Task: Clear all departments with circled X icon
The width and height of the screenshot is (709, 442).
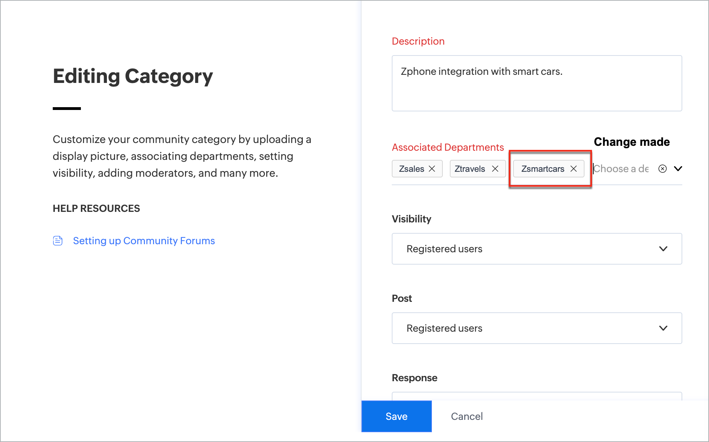Action: (x=663, y=169)
